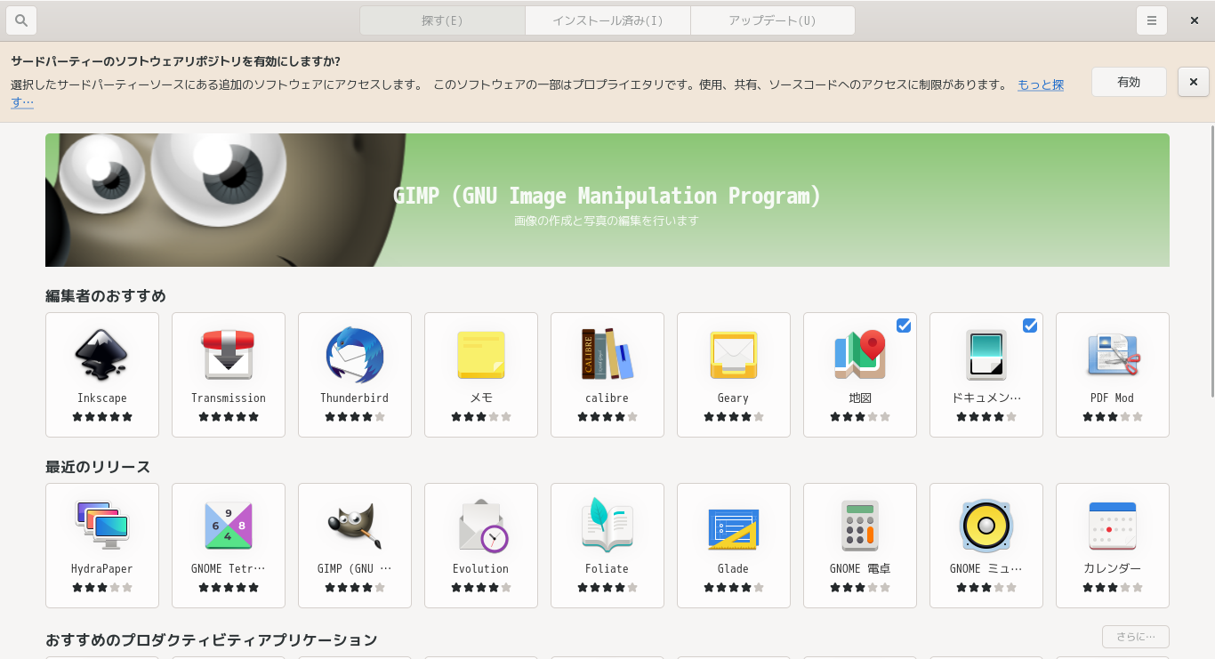Open the Foliate reader icon
The height and width of the screenshot is (659, 1215).
point(607,526)
